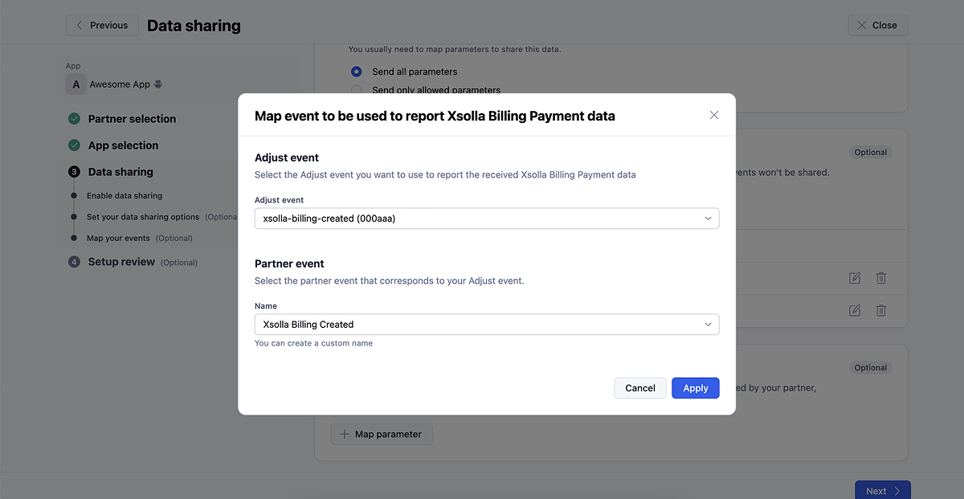Image resolution: width=964 pixels, height=499 pixels.
Task: Open the Setup review step
Action: (x=121, y=262)
